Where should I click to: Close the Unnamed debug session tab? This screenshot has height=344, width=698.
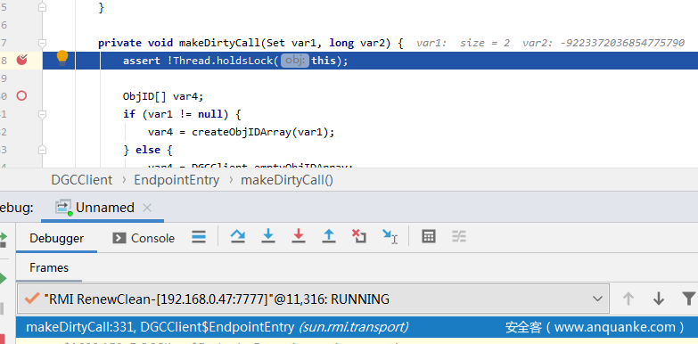[x=147, y=208]
